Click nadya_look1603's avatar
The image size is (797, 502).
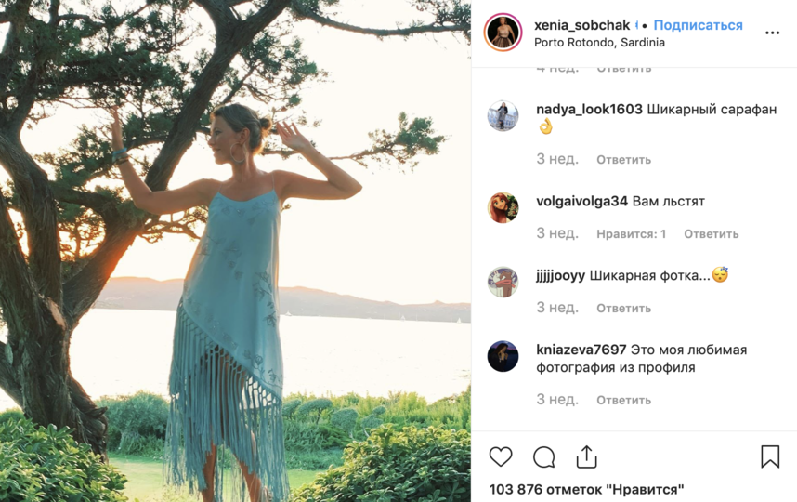coord(503,116)
